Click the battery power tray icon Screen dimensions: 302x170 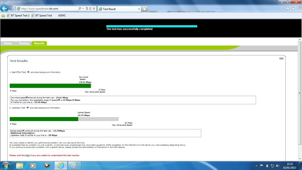click(267, 166)
